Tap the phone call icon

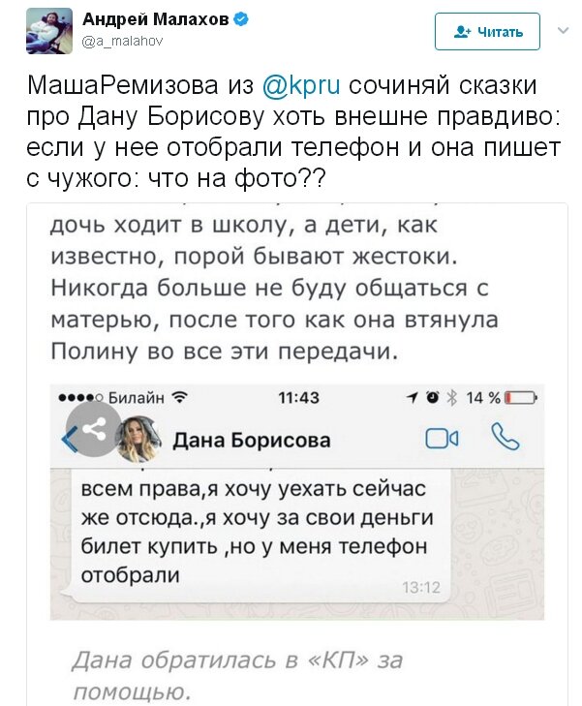click(505, 439)
